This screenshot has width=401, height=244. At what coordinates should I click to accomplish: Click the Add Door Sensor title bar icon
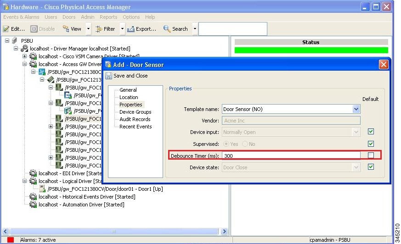(108, 64)
